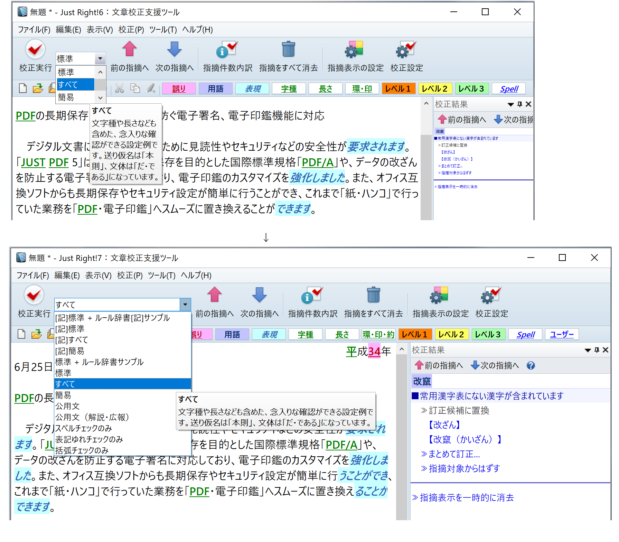Toggle the Spell filter in Just Right!7
The height and width of the screenshot is (542, 619).
tap(525, 335)
